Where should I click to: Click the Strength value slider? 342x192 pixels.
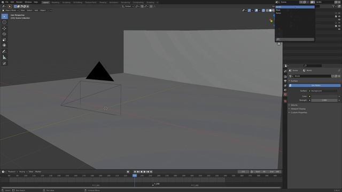[x=324, y=100]
